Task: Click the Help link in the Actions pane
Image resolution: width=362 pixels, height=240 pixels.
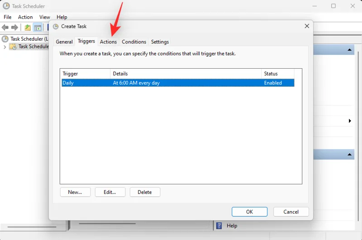Action: coord(232,226)
